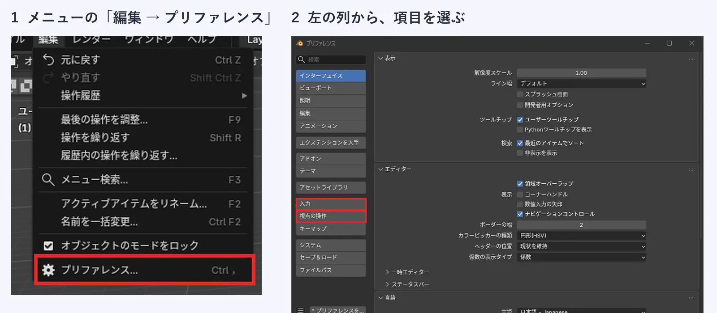This screenshot has width=717, height=313.
Task: Click the grip dots icon on the 表示 panel header
Action: click(x=692, y=59)
